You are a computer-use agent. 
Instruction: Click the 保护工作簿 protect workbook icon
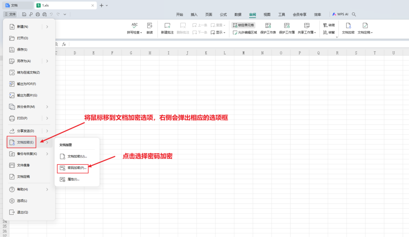(x=286, y=28)
